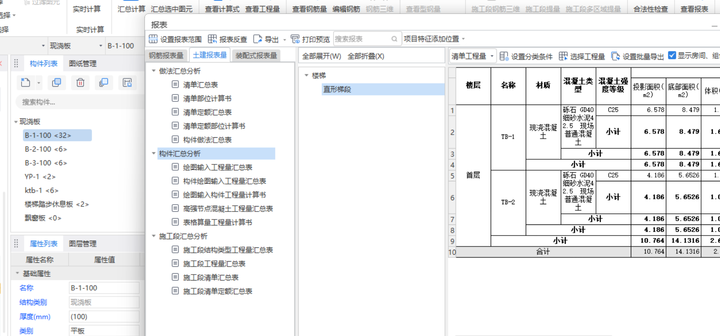Open 高强节点混凝土工程量汇总表 report
The image size is (720, 336).
click(228, 209)
